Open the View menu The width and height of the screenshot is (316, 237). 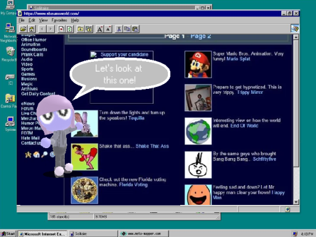(43, 20)
